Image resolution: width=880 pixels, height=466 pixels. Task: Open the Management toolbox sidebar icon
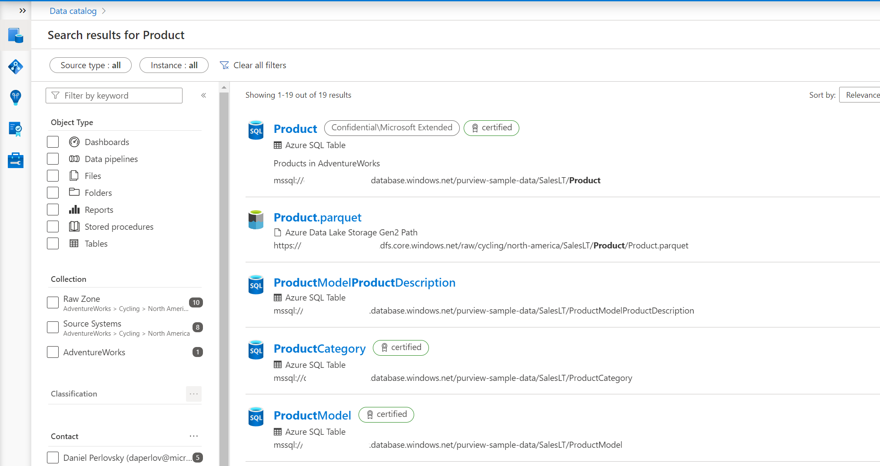coord(16,160)
